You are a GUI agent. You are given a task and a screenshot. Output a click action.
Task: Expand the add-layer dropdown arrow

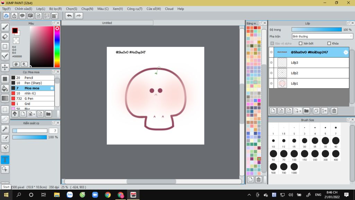pos(300,111)
